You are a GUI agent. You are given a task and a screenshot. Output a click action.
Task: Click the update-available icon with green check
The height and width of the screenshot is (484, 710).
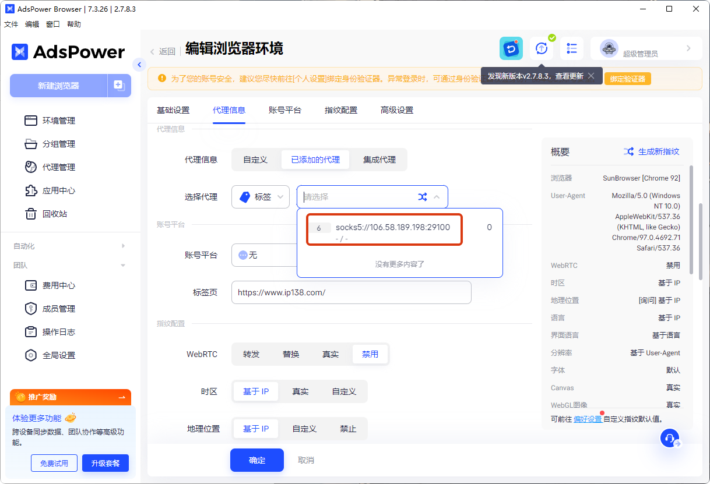pos(542,48)
